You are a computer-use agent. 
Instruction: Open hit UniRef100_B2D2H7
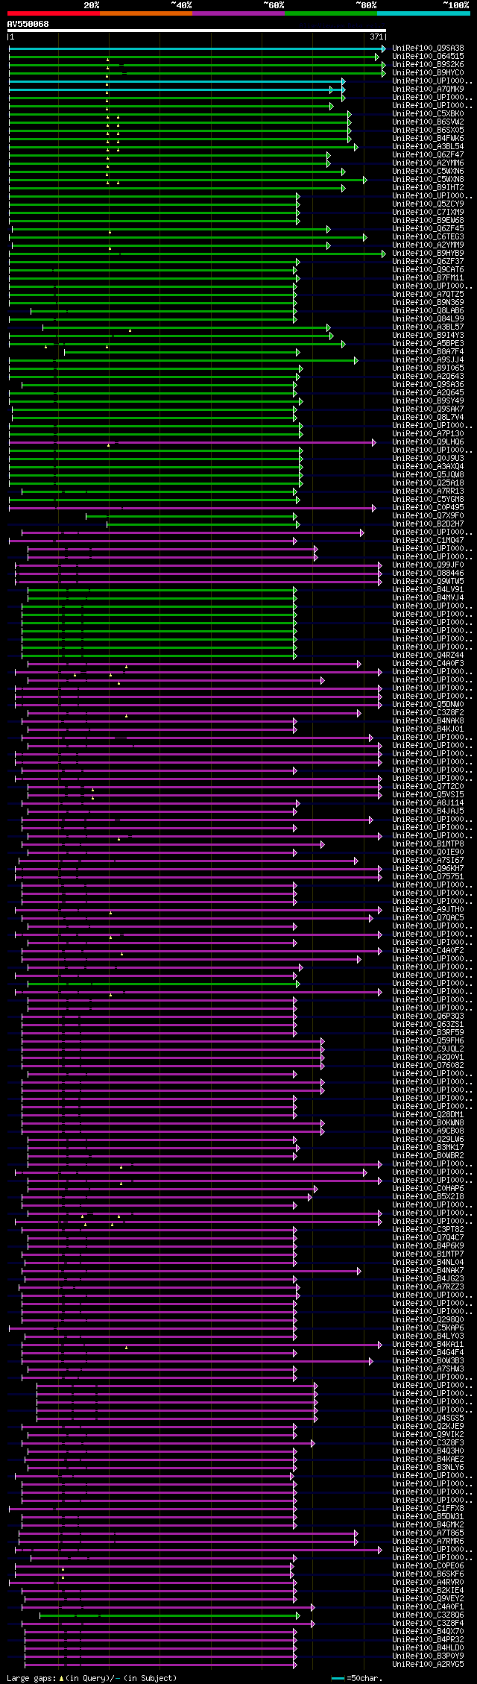(x=428, y=524)
